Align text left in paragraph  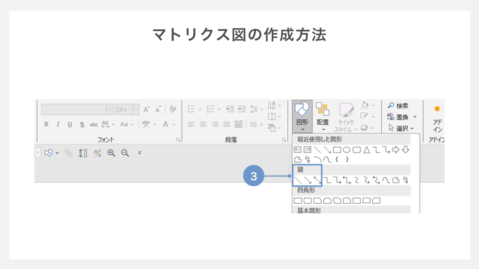click(x=191, y=124)
